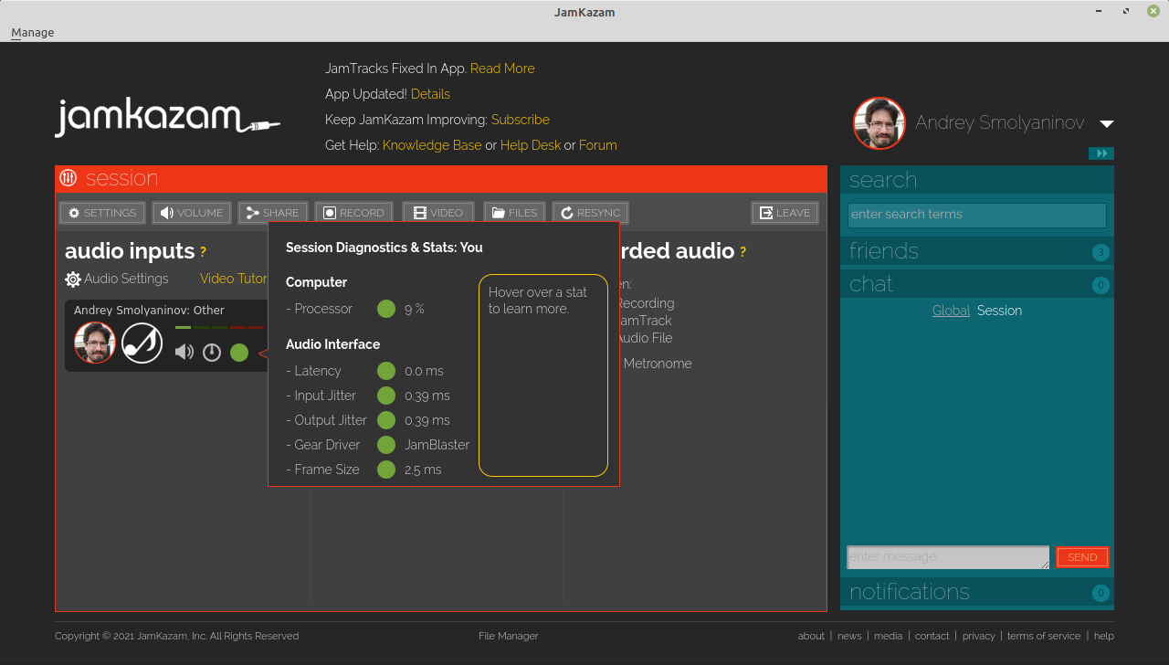Open the contact footer link

932,636
